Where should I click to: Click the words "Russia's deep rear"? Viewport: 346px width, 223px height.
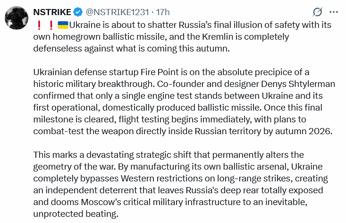[x=222, y=190]
